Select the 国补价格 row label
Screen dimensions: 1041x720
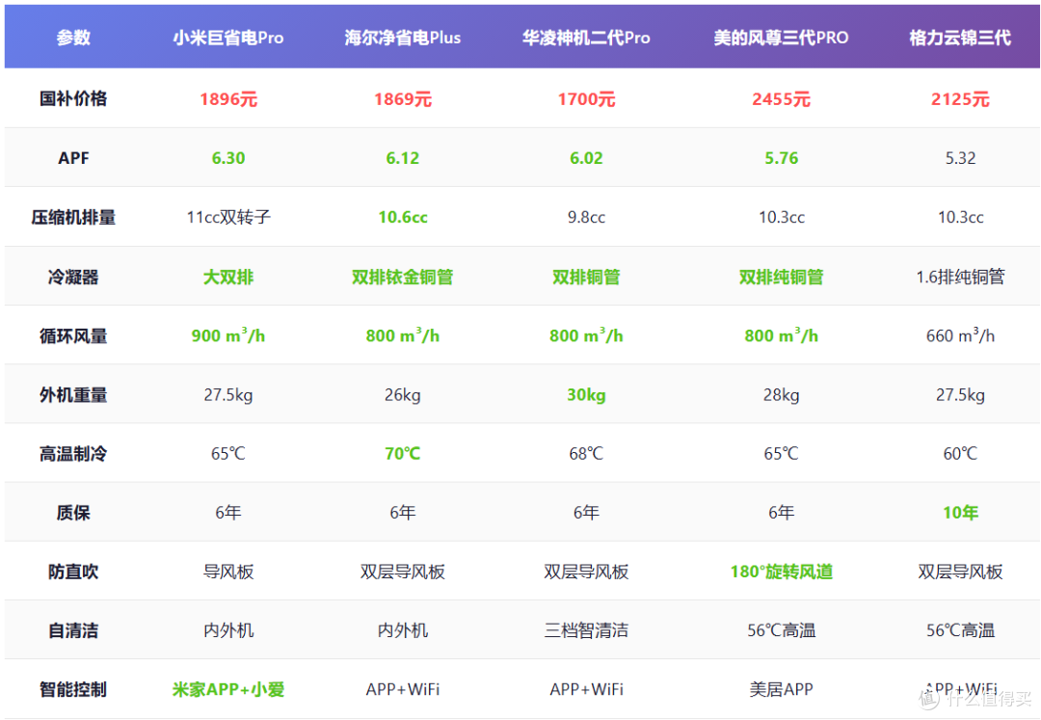[x=73, y=99]
